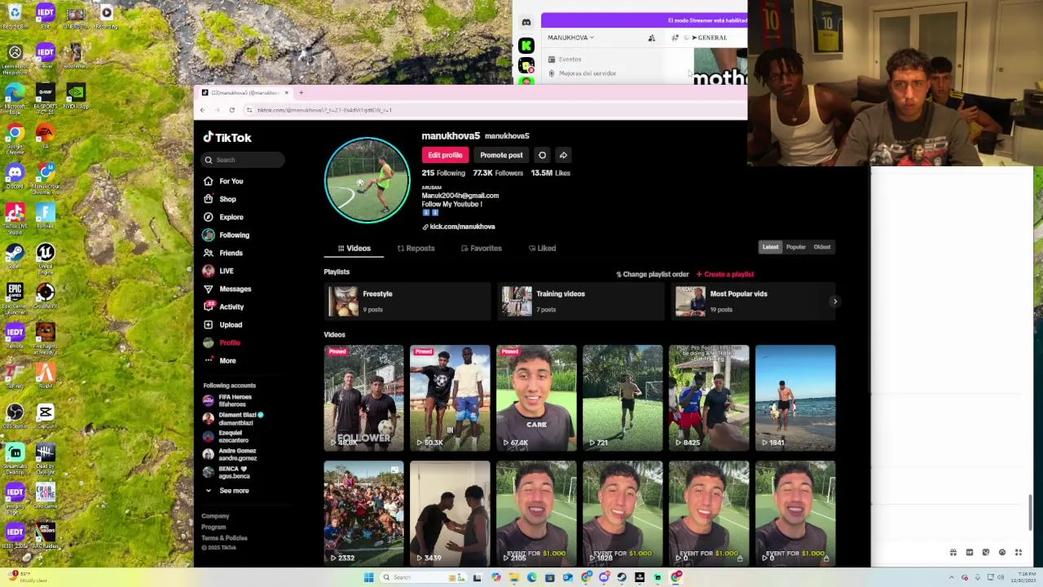Switch to the Videos tab
The height and width of the screenshot is (587, 1043).
click(354, 248)
